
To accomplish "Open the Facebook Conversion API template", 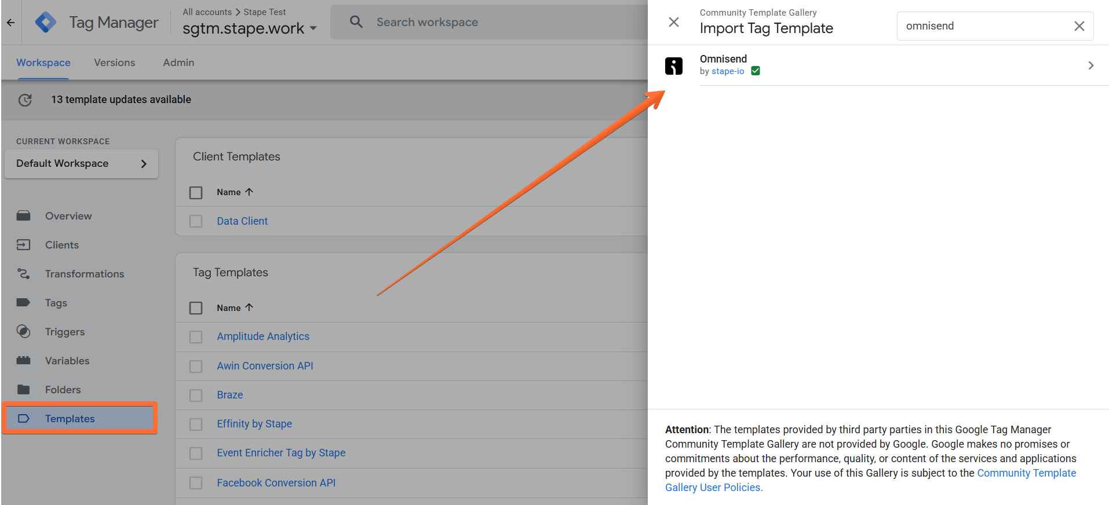I will tap(276, 483).
